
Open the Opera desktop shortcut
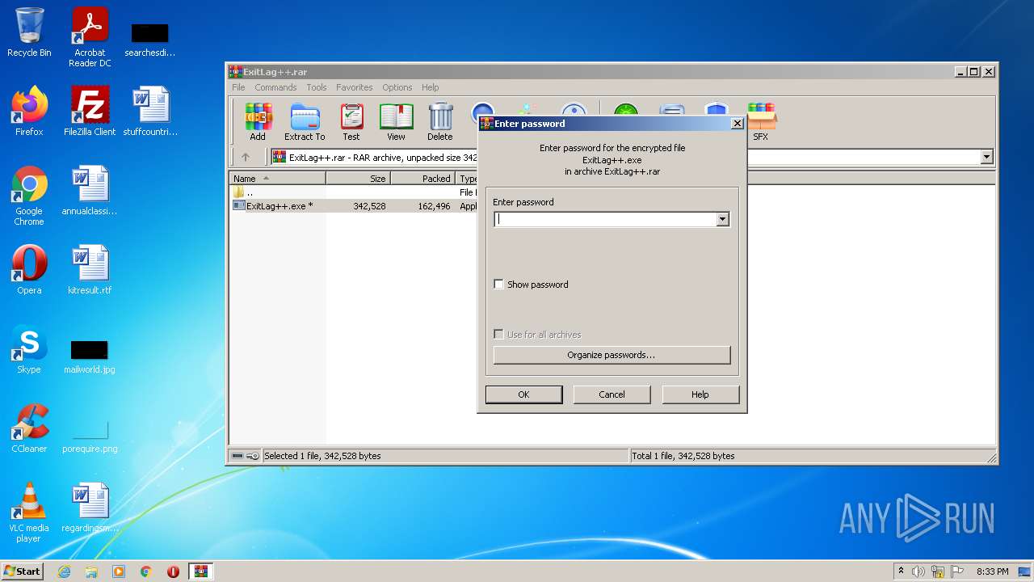click(29, 270)
